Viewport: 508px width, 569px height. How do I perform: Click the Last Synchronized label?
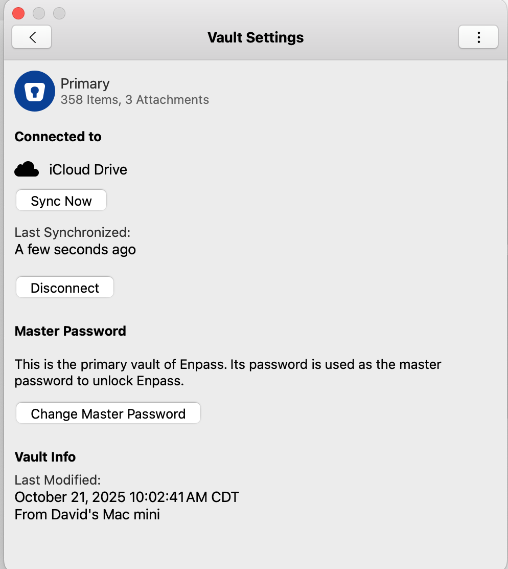tap(73, 232)
